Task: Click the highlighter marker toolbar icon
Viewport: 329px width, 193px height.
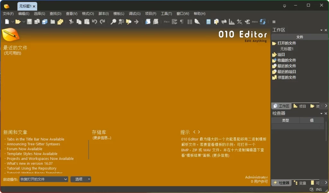Action: [x=197, y=22]
